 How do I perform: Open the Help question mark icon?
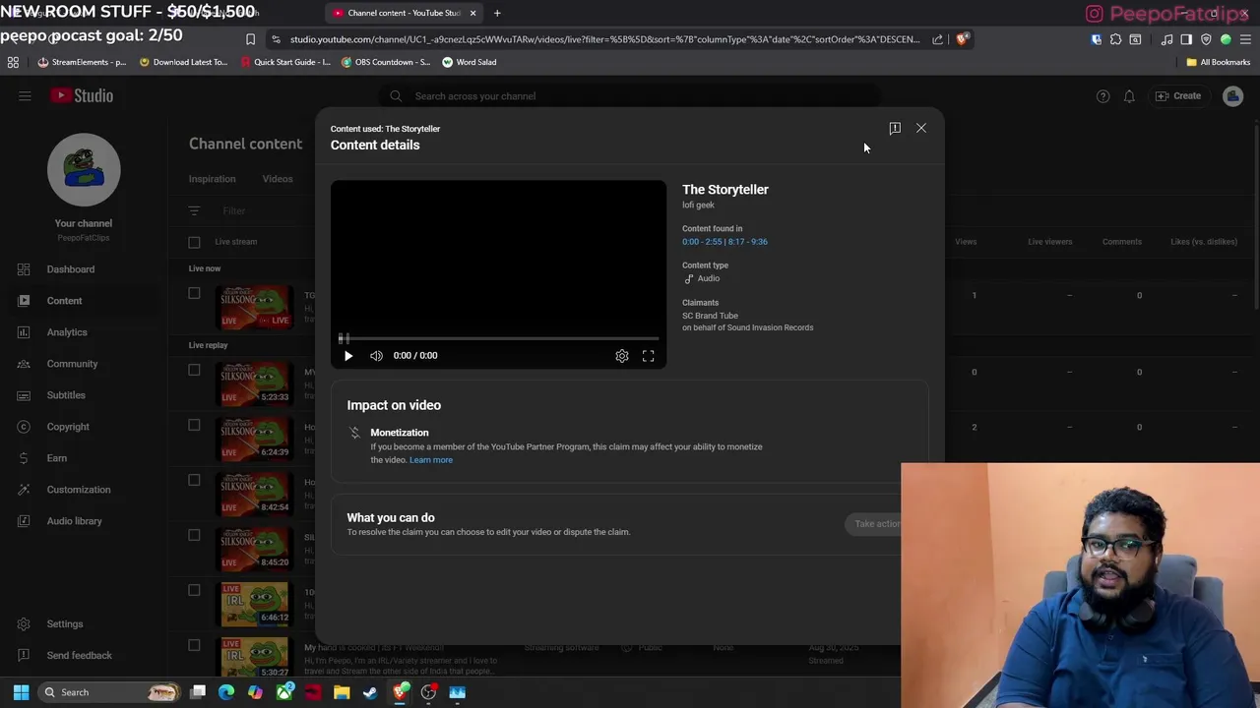point(1102,96)
